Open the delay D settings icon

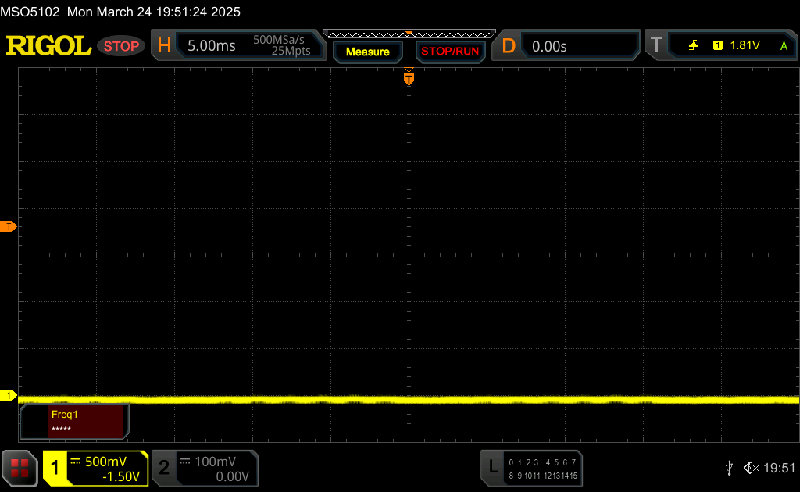(509, 46)
